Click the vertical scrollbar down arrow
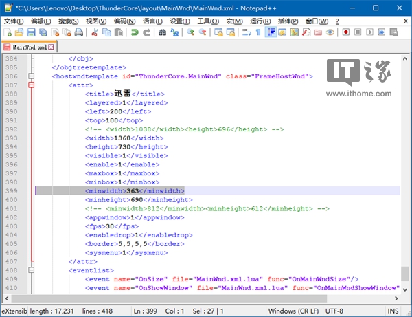This screenshot has height=317, width=412. [x=405, y=289]
